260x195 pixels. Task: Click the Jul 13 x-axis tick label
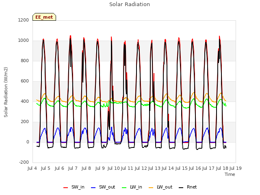click(154, 168)
